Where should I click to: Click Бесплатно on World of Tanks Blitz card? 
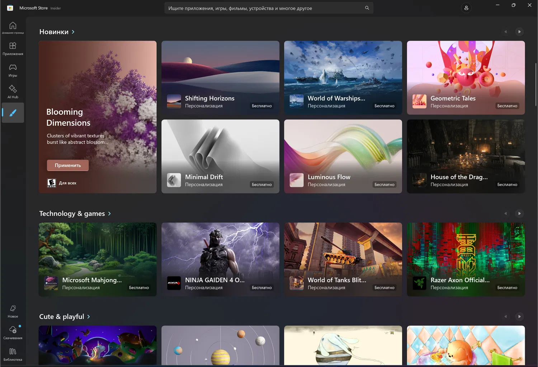[x=384, y=288]
